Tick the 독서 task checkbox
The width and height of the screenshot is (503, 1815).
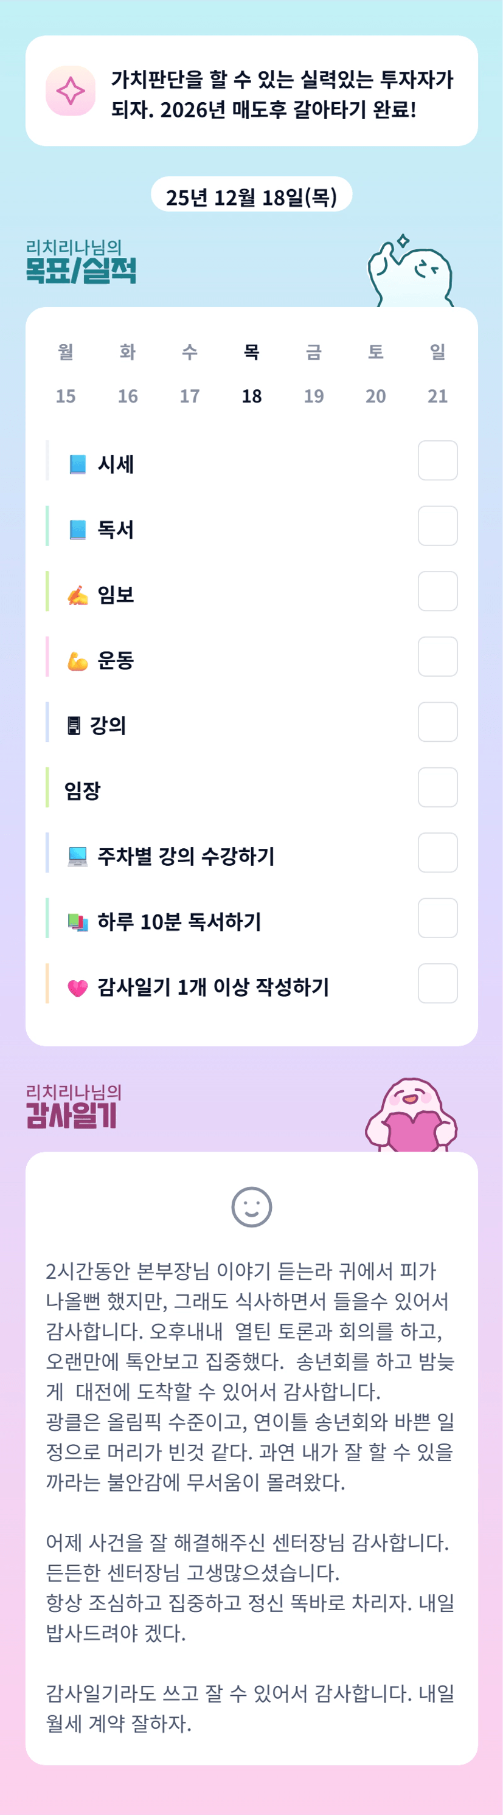point(437,525)
